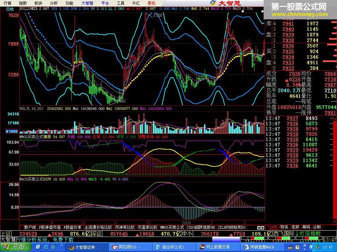Click the BOLL26MID indicator label
Screen dimensions: 337x252
point(28,9)
